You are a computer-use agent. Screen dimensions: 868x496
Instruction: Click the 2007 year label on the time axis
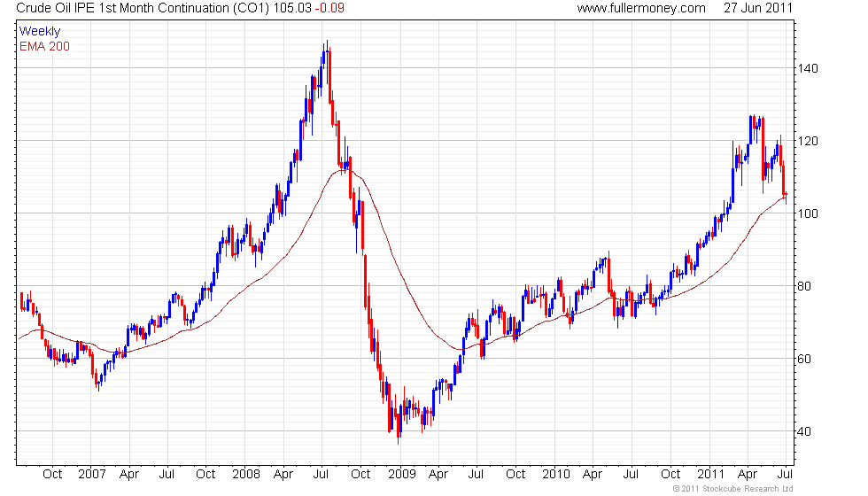click(92, 475)
